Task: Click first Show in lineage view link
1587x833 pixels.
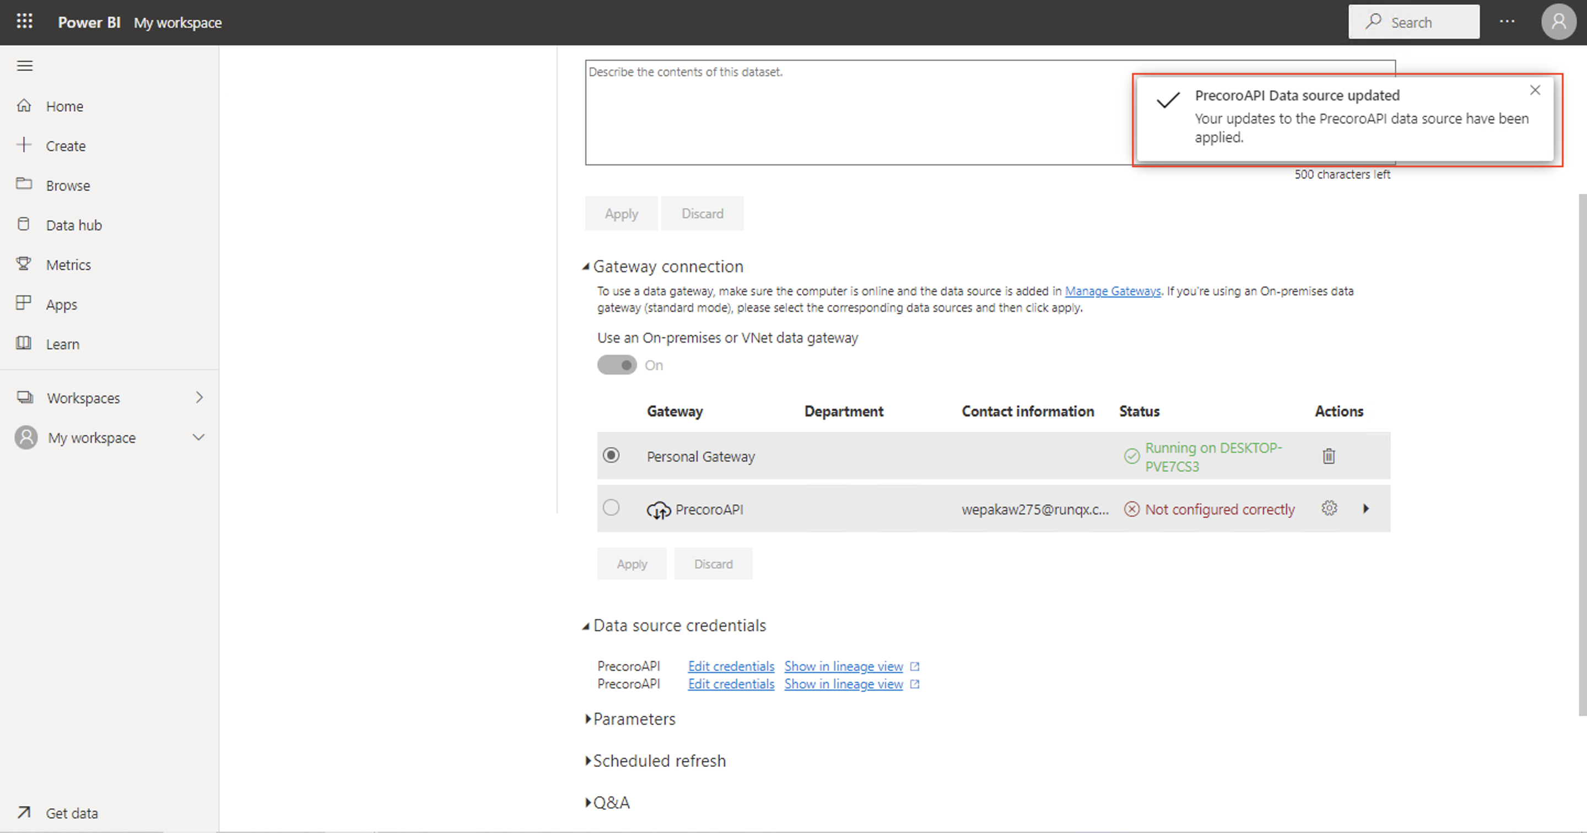Action: (x=844, y=666)
